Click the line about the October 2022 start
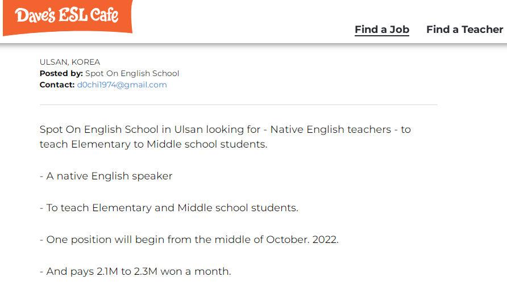 point(189,240)
